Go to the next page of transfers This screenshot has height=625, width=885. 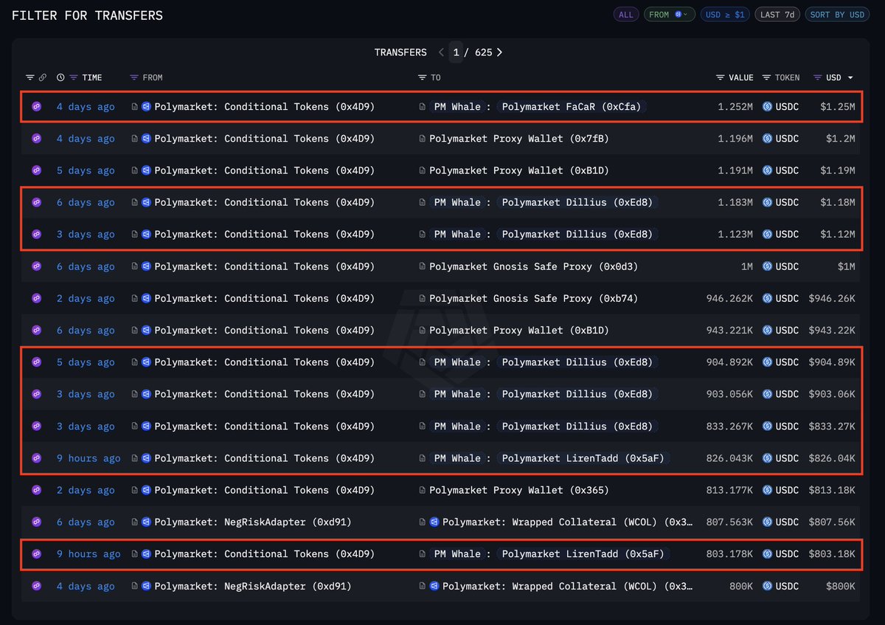click(x=499, y=52)
